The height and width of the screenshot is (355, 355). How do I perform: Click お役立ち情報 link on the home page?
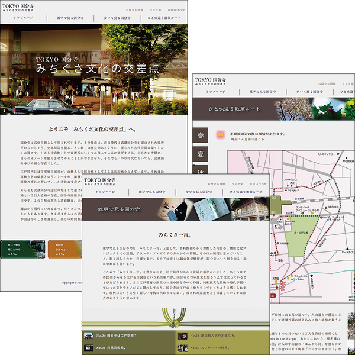(x=136, y=11)
